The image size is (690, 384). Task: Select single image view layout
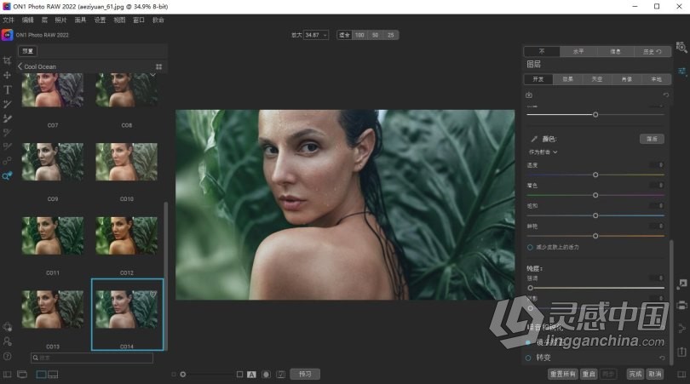click(x=42, y=375)
